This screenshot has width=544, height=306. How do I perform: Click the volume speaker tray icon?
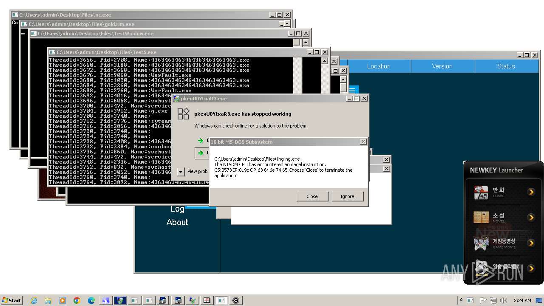(504, 300)
